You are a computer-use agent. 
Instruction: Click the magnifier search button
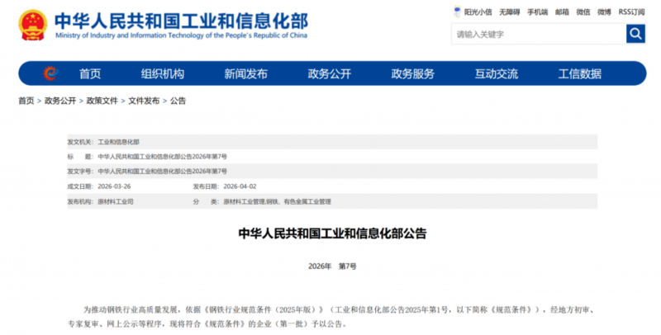pos(635,34)
